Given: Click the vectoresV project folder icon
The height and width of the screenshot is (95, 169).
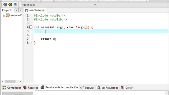Looking at the screenshot, I should coord(8,15).
